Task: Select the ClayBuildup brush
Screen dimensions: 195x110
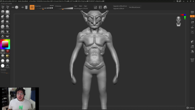Action: pyautogui.click(x=7, y=12)
